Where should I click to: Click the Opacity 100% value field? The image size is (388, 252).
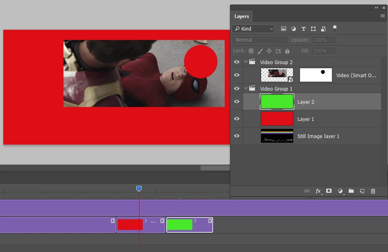point(320,40)
